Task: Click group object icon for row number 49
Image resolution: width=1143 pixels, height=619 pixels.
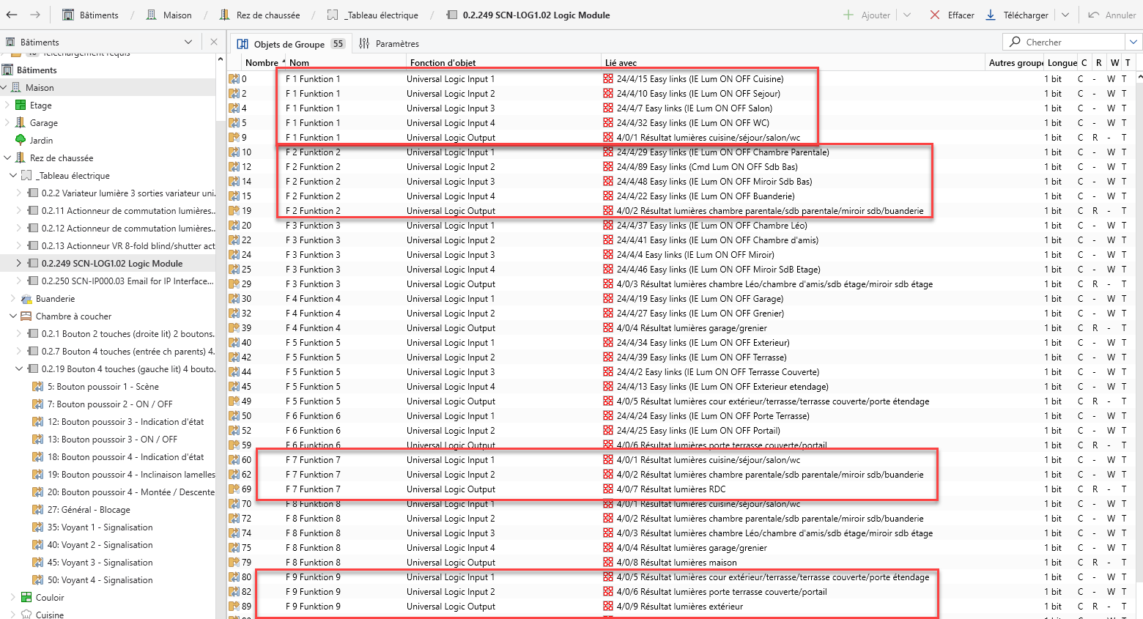Action: coord(234,401)
